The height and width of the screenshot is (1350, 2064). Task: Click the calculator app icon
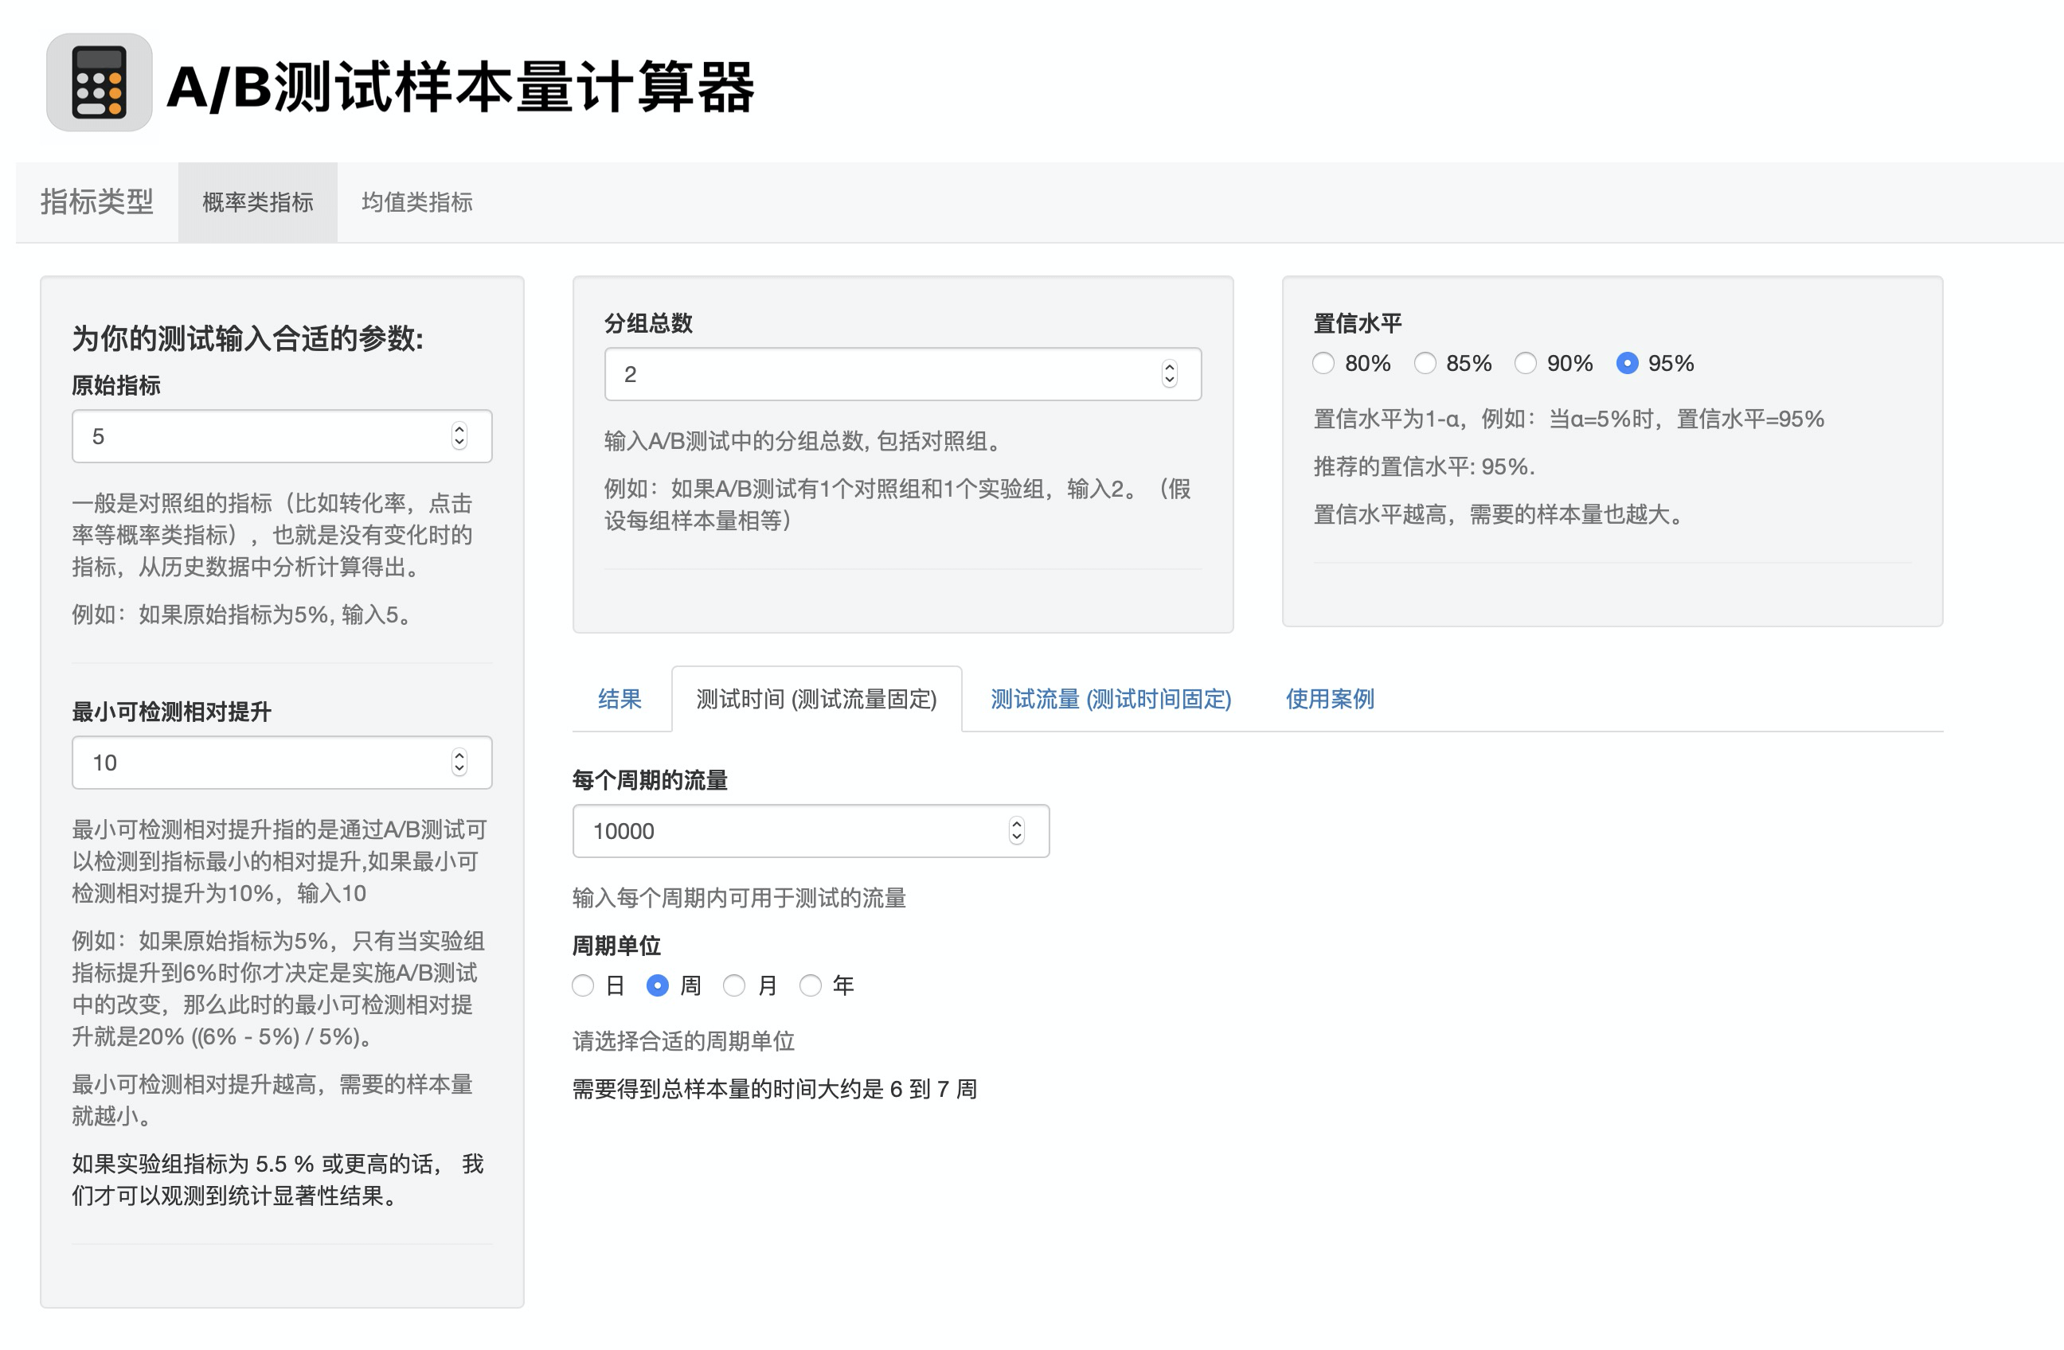(x=99, y=82)
